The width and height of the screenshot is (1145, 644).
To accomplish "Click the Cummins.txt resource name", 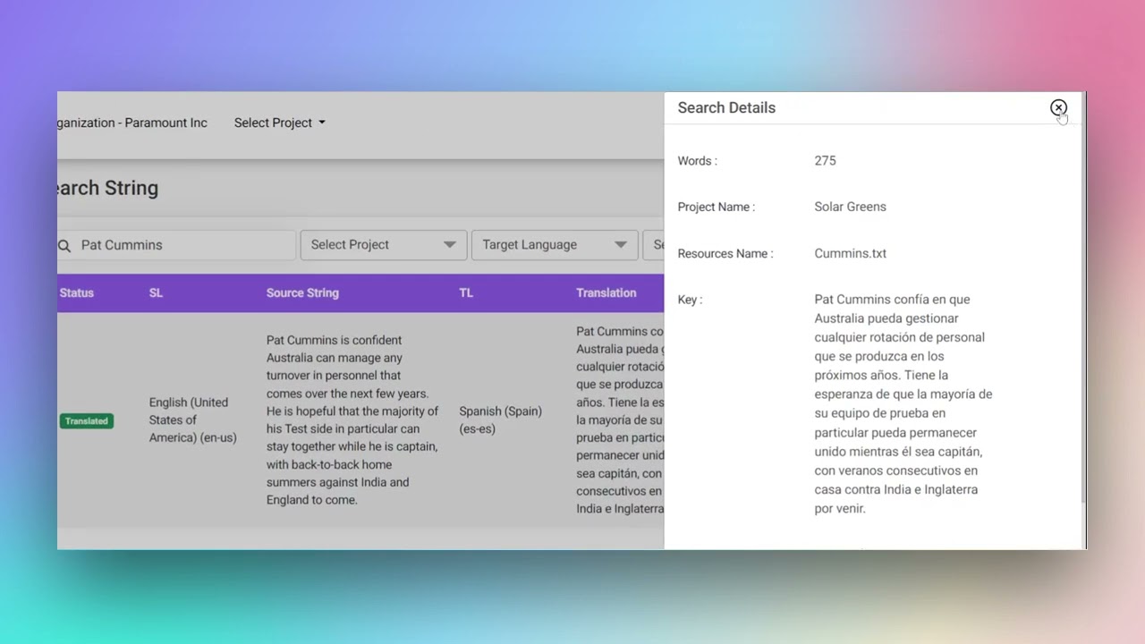I will [850, 253].
